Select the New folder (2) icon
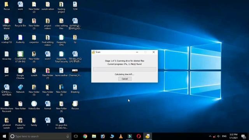 pyautogui.click(x=34, y=7)
